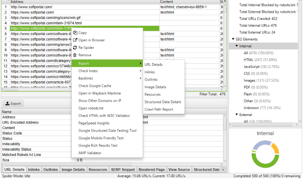Click the Content column header
308x186 pixels.
pos(189,2)
